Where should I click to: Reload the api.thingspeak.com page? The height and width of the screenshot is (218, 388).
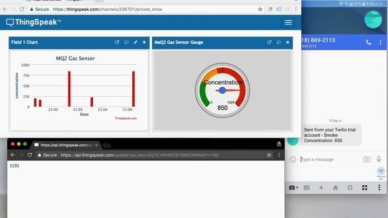(30, 155)
